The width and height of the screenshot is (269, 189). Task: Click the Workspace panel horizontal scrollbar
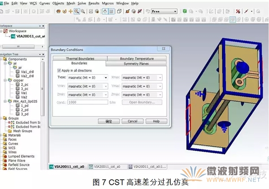(18, 47)
